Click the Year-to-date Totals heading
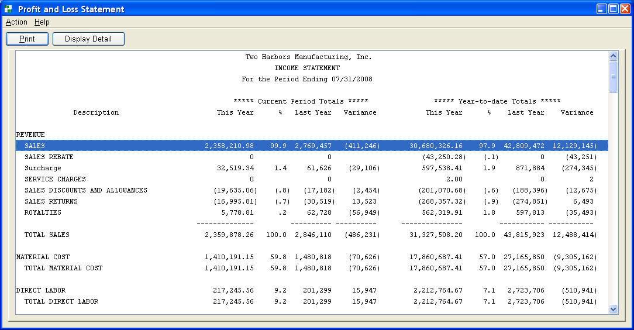634x330 pixels. [497, 101]
